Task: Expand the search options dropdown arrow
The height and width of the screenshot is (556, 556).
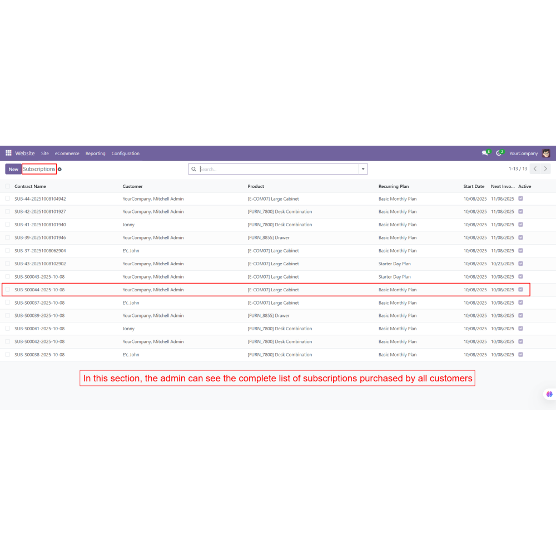Action: point(363,169)
